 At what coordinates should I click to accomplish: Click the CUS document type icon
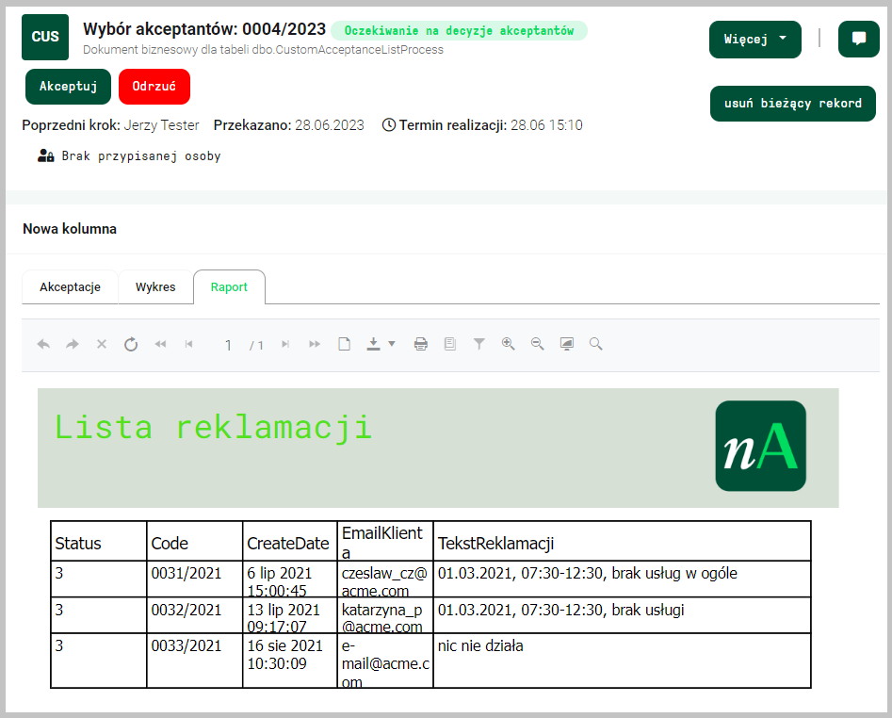[45, 37]
